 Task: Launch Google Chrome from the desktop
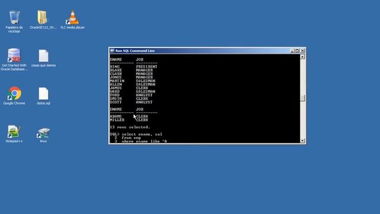tap(14, 96)
